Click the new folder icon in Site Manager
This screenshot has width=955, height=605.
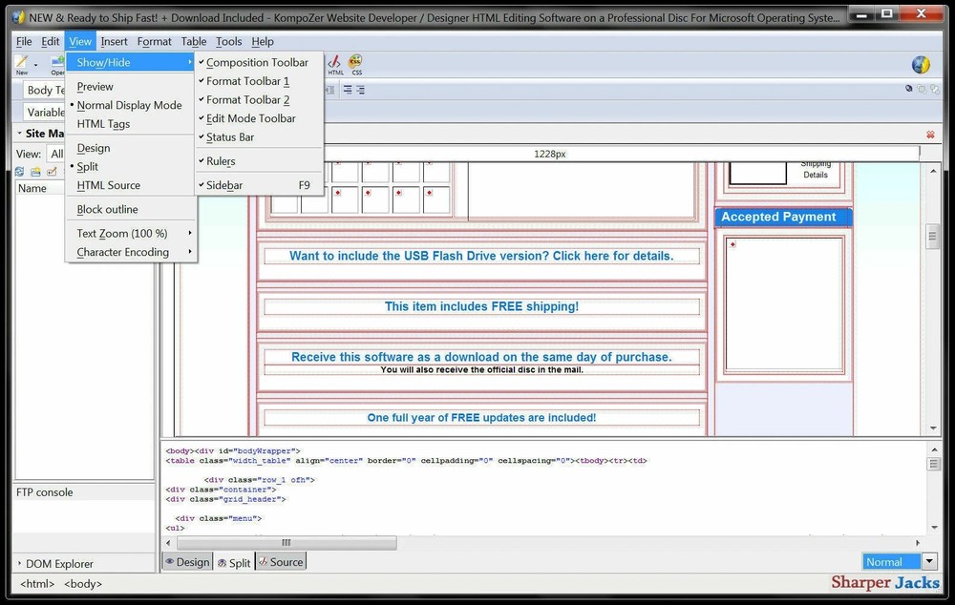[34, 172]
